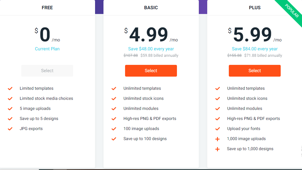Click checkmark beside 5 image uploads
The height and width of the screenshot is (170, 302).
10,108
